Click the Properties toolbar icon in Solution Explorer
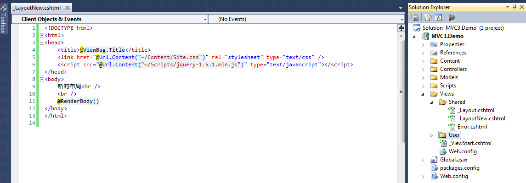This screenshot has height=183, width=526. tap(415, 18)
